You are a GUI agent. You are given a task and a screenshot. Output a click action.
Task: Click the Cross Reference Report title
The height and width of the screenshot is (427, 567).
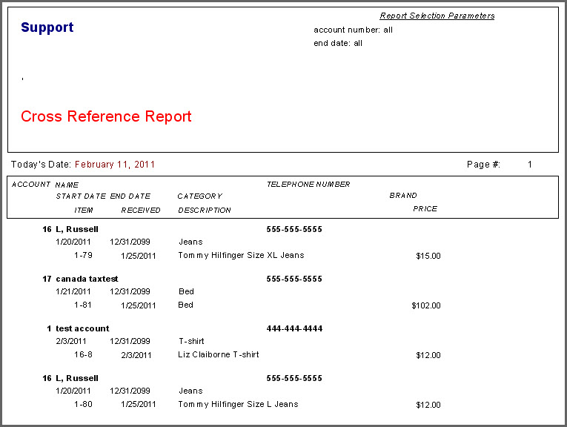coord(106,116)
